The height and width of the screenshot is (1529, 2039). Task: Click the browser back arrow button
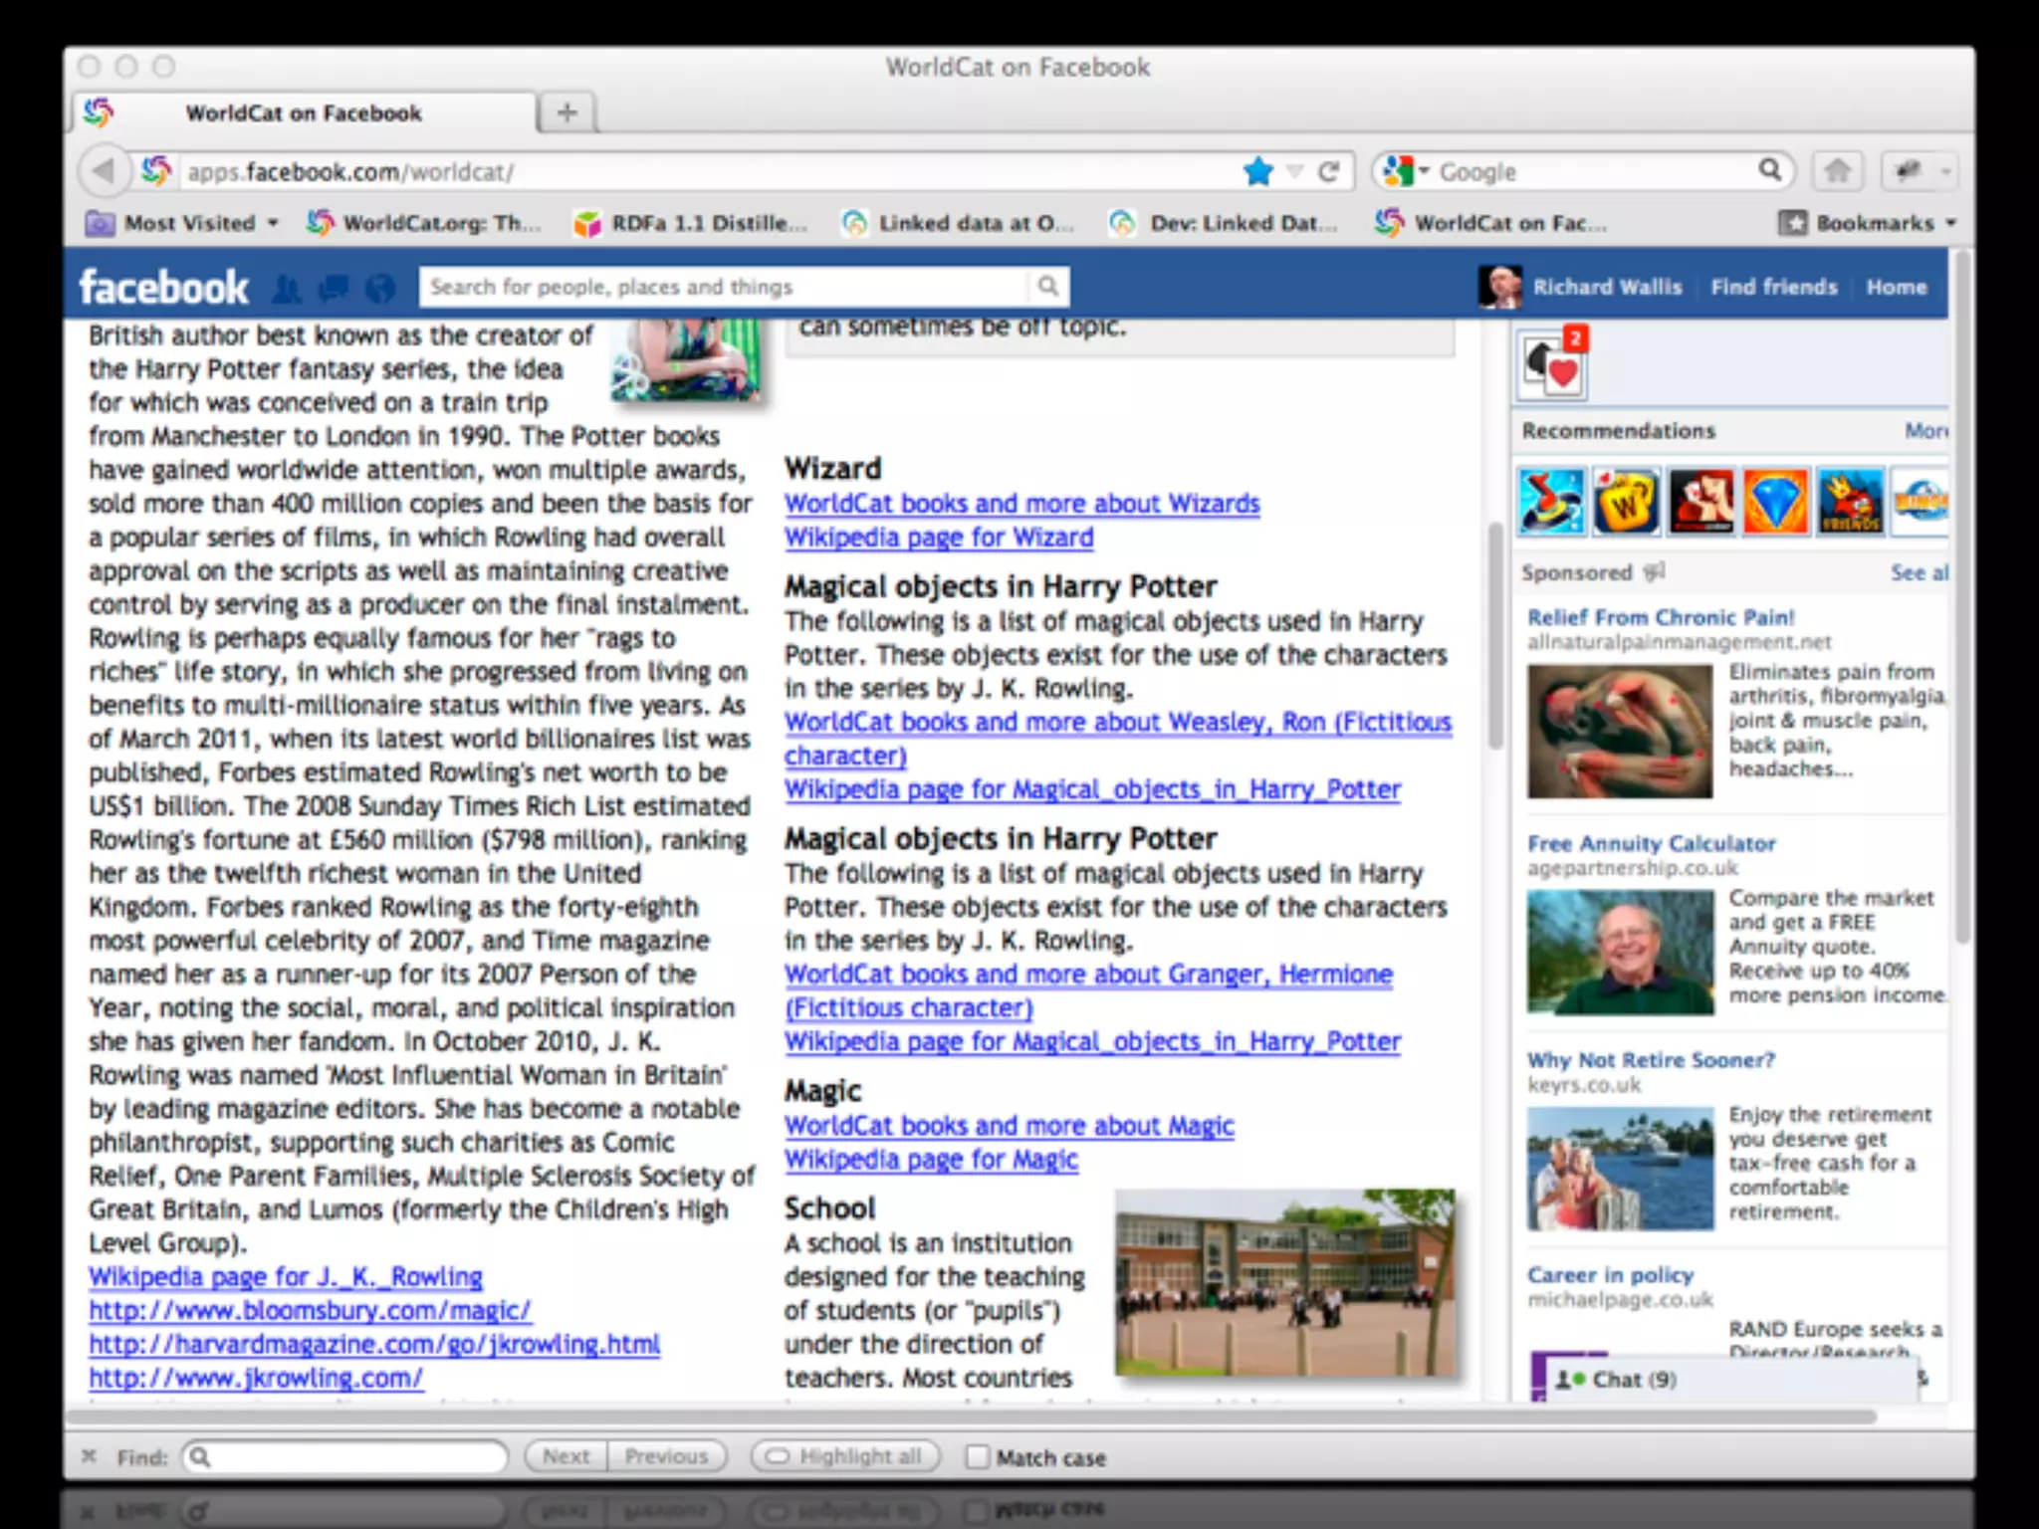[103, 171]
